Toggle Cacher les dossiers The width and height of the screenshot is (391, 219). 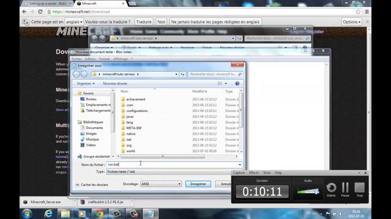point(92,185)
